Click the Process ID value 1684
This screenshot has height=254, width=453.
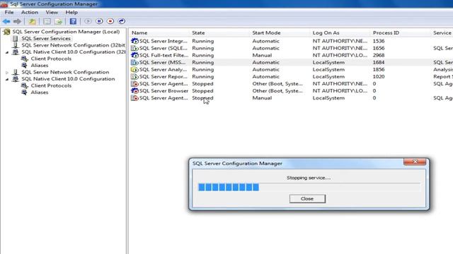379,62
